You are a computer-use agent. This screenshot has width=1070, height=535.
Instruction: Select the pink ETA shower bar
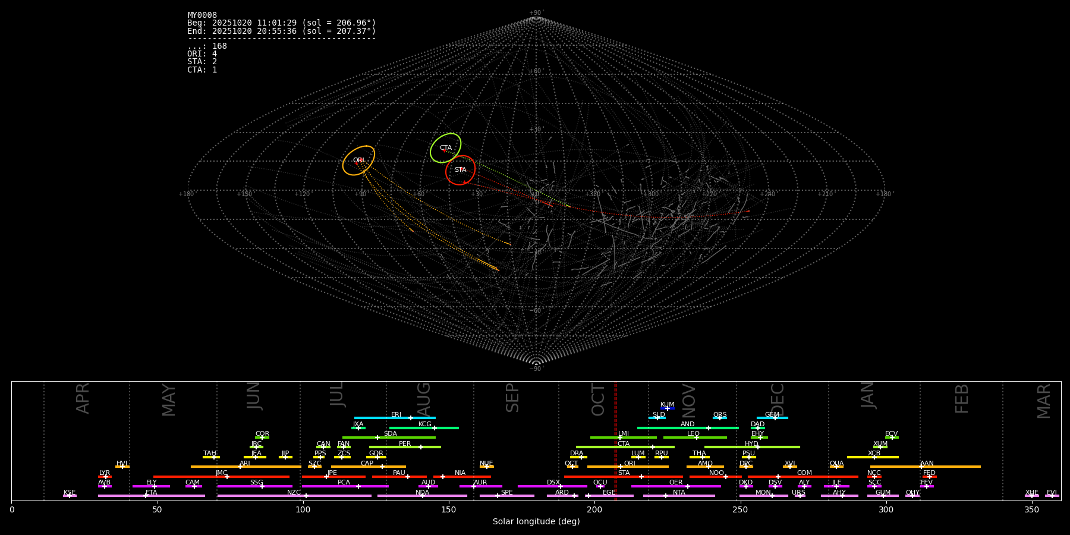[152, 496]
